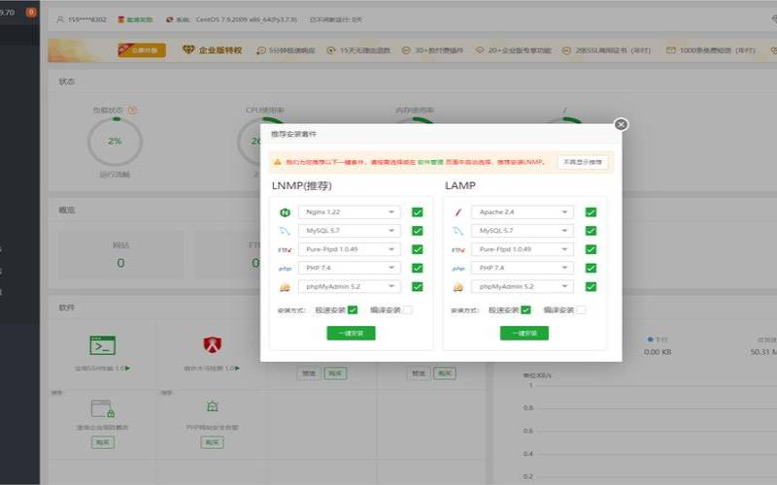Click the 15-day refund icon in banner
The height and width of the screenshot is (485, 777).
point(331,50)
